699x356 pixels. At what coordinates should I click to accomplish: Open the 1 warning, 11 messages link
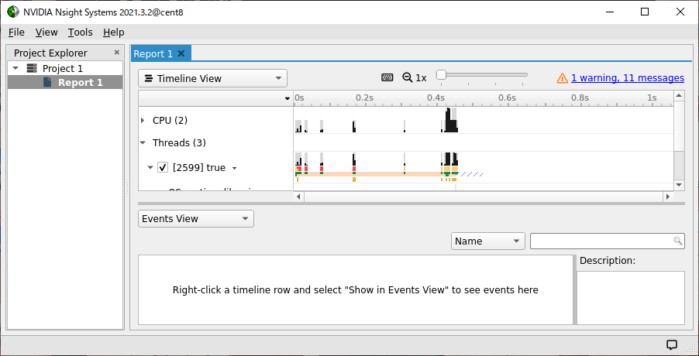628,78
